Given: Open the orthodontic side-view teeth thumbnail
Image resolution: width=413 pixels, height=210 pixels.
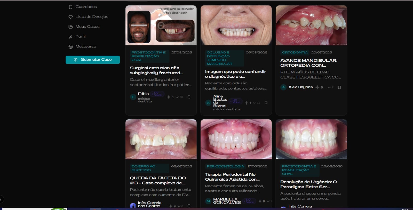Looking at the screenshot, I should (311, 26).
